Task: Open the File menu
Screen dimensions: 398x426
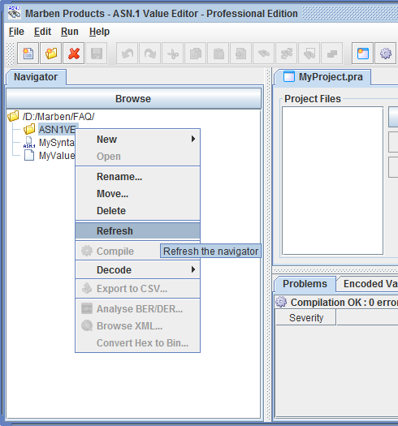Action: [x=16, y=32]
